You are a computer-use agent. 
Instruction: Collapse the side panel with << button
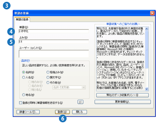80,102
